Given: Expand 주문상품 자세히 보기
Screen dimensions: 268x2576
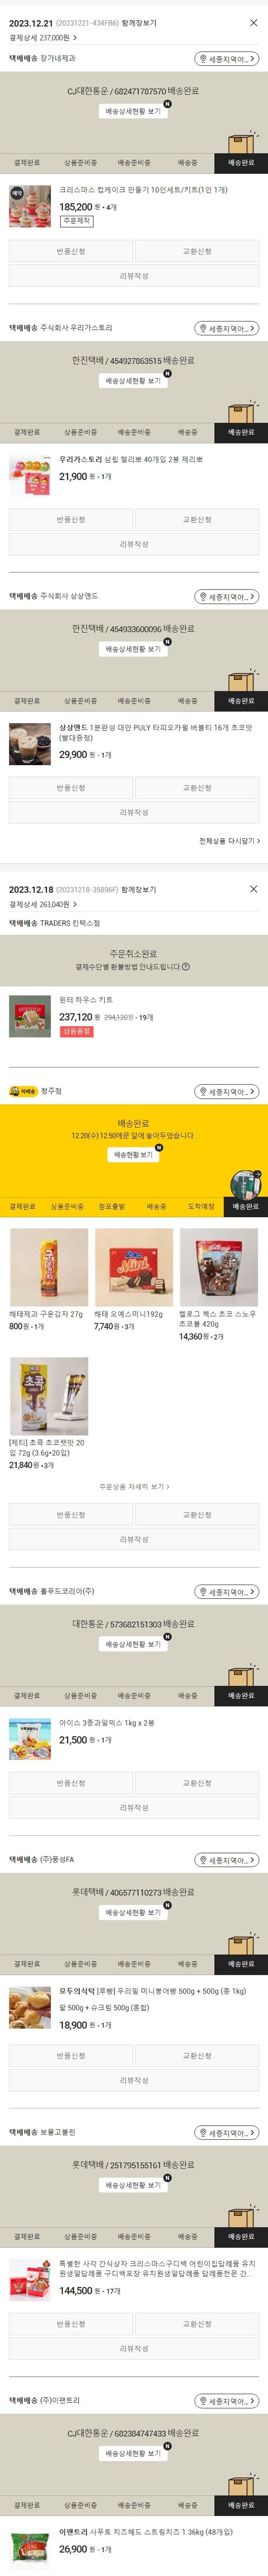Looking at the screenshot, I should point(134,1487).
